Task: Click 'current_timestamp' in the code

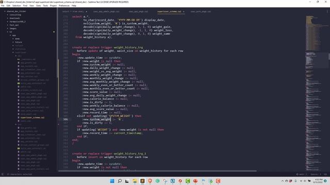Action: point(127,133)
